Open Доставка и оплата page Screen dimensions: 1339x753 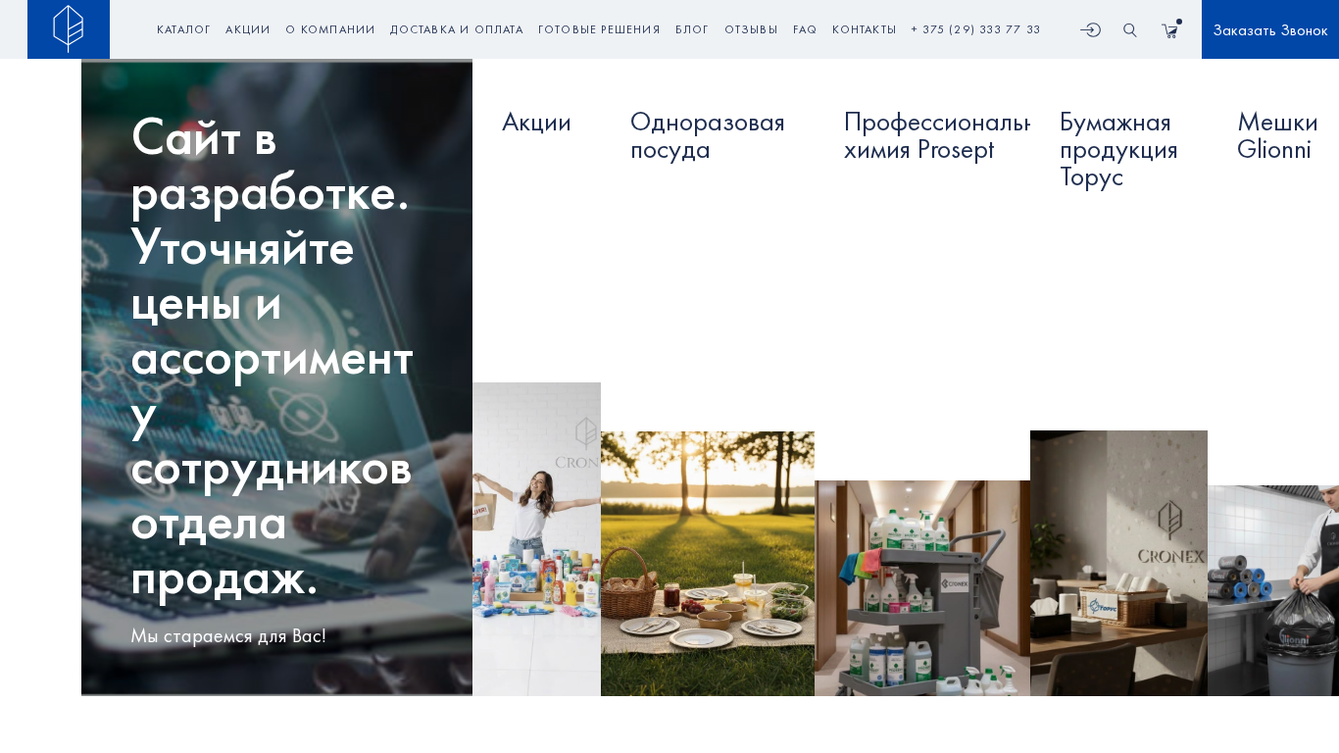(457, 29)
